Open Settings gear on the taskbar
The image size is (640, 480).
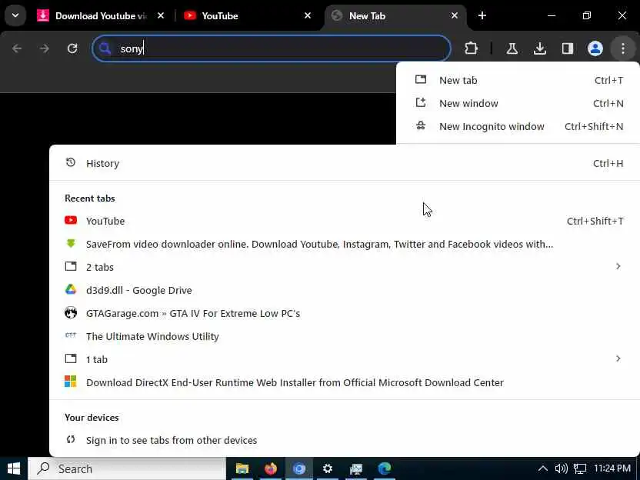[328, 468]
